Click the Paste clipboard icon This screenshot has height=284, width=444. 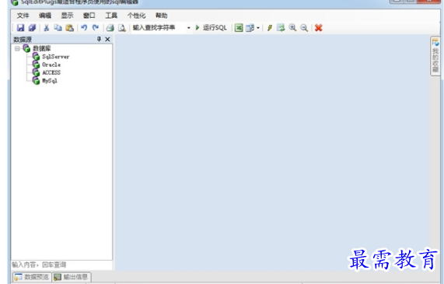[x=70, y=28]
